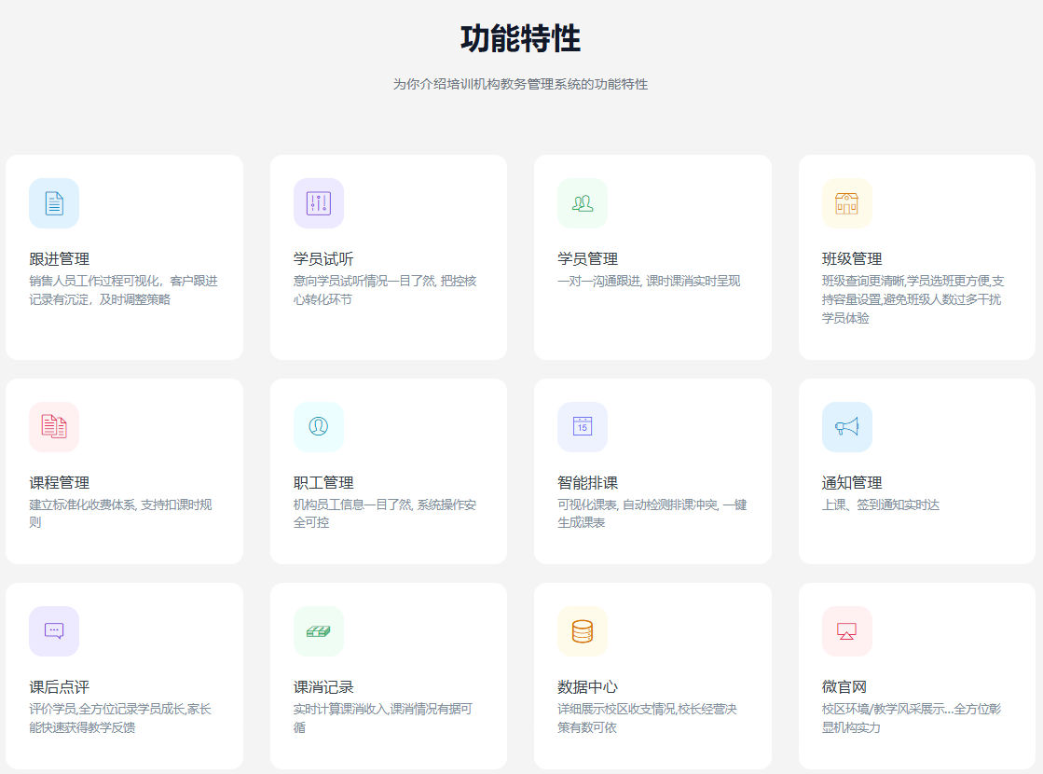Click the 学员试听 sliders icon
The height and width of the screenshot is (774, 1043).
point(319,203)
